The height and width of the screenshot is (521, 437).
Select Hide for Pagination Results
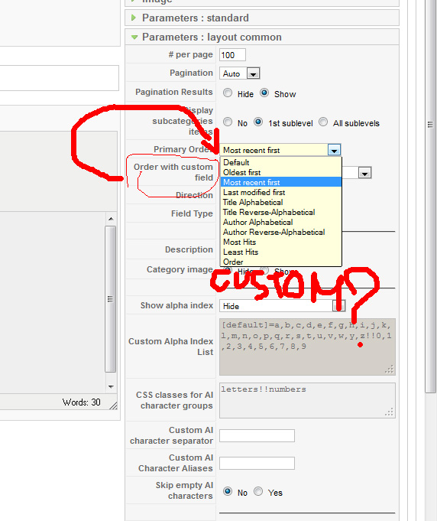[x=228, y=93]
